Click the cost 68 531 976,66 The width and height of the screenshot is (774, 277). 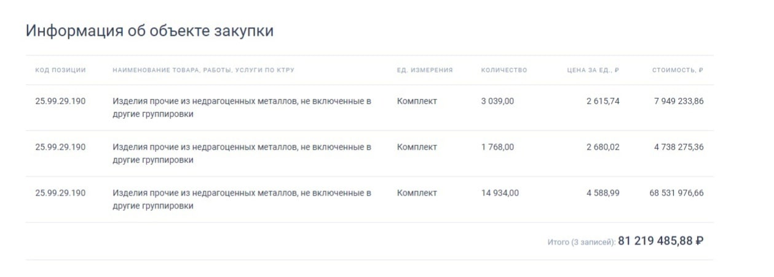[677, 193]
